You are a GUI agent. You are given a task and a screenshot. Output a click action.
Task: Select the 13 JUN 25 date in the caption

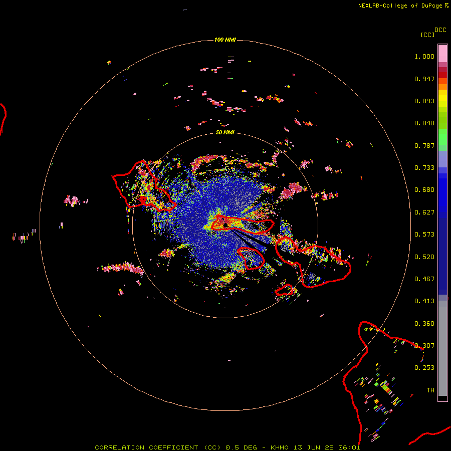(314, 447)
